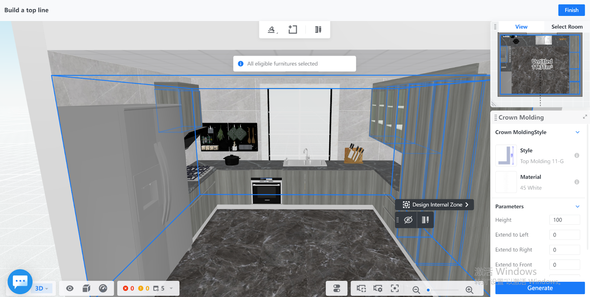Click the Finish button
Viewport: 590px width, 297px height.
tap(572, 10)
